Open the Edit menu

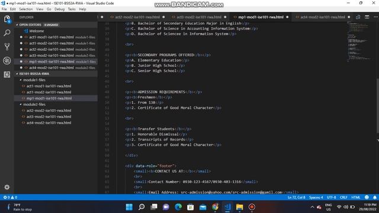[13, 9]
